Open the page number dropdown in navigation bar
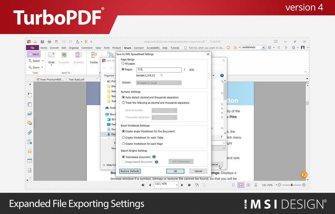335x214 pixels. pos(177,185)
